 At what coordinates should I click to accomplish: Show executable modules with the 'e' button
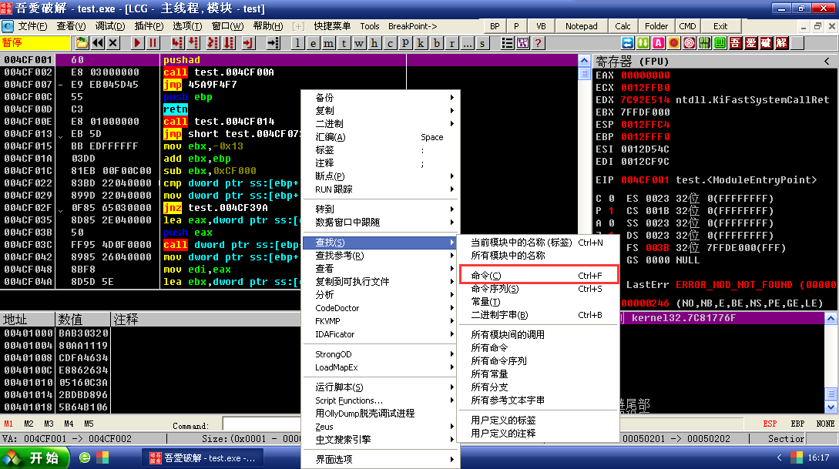tap(313, 43)
